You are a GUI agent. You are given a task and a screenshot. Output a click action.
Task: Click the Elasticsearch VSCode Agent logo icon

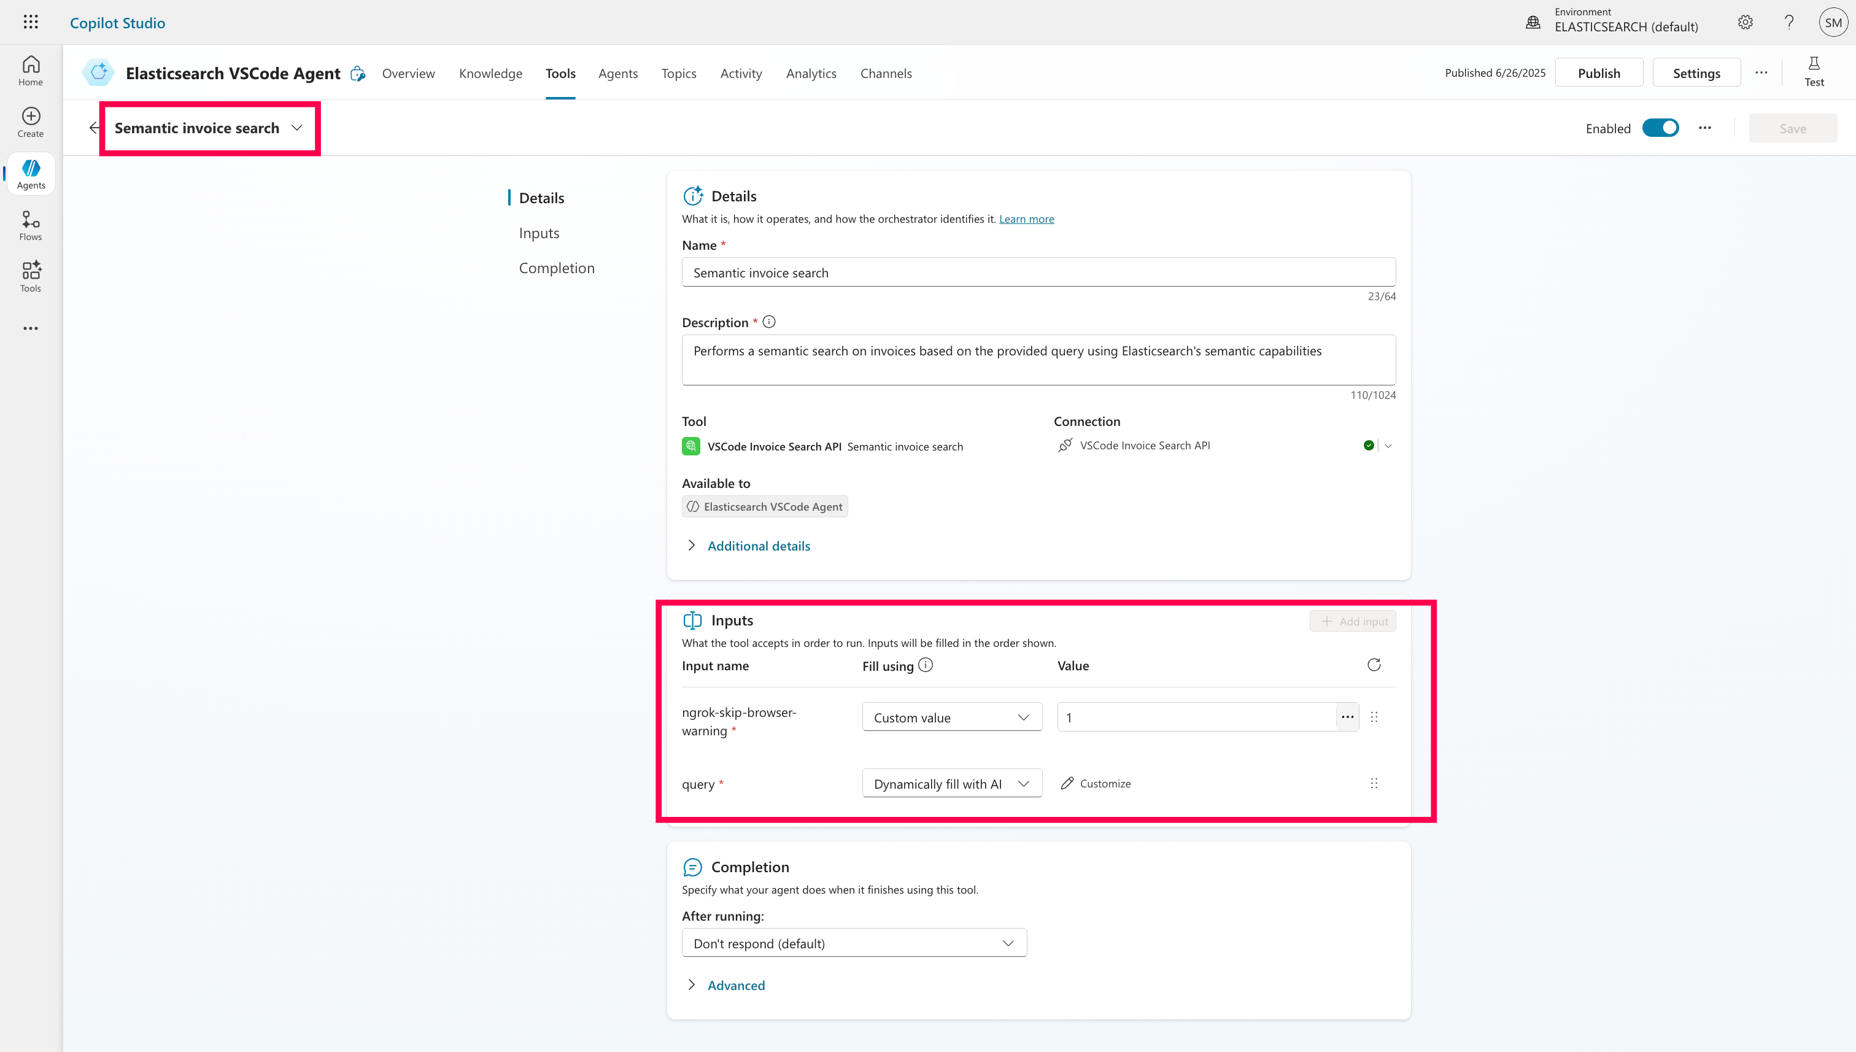(x=98, y=72)
